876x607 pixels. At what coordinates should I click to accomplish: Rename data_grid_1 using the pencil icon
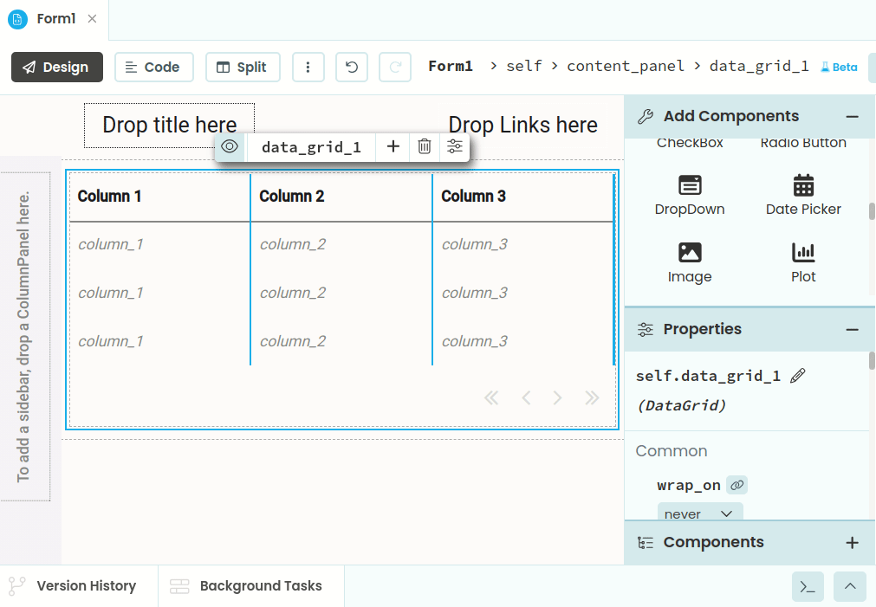[x=798, y=375]
